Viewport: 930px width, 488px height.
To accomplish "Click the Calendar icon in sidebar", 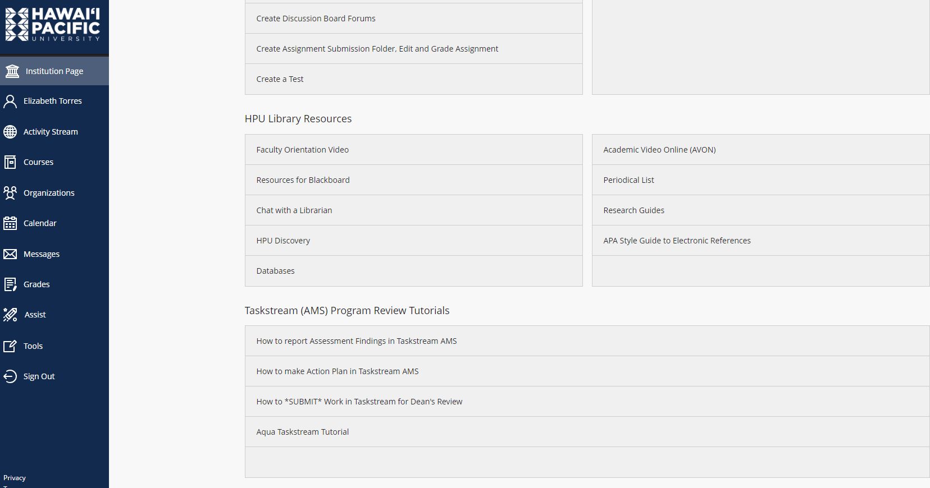I will tap(10, 223).
